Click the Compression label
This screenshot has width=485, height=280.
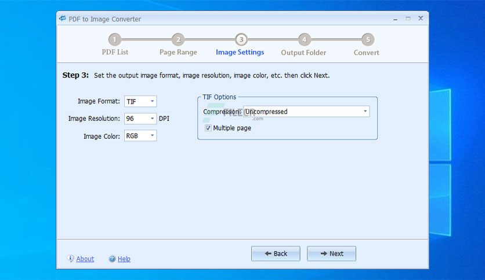pyautogui.click(x=222, y=112)
